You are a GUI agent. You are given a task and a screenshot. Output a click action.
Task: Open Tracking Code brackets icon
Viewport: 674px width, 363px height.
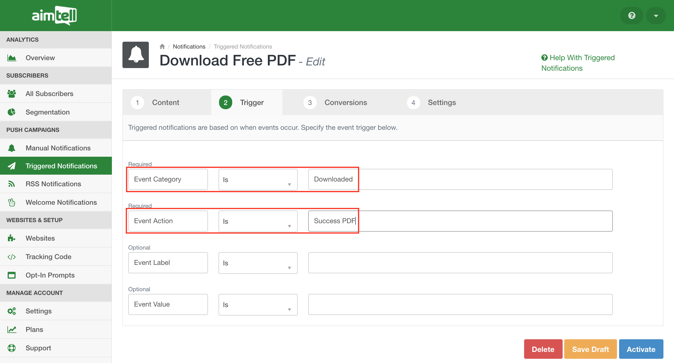tap(12, 257)
